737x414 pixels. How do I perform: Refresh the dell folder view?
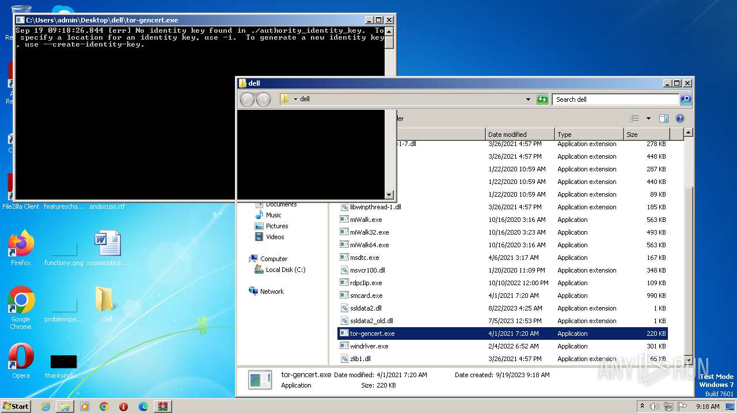tap(542, 99)
